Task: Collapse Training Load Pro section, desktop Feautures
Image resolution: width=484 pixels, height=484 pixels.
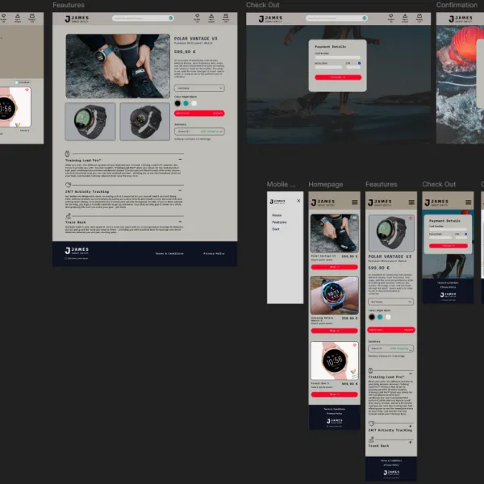Action: coord(180,160)
